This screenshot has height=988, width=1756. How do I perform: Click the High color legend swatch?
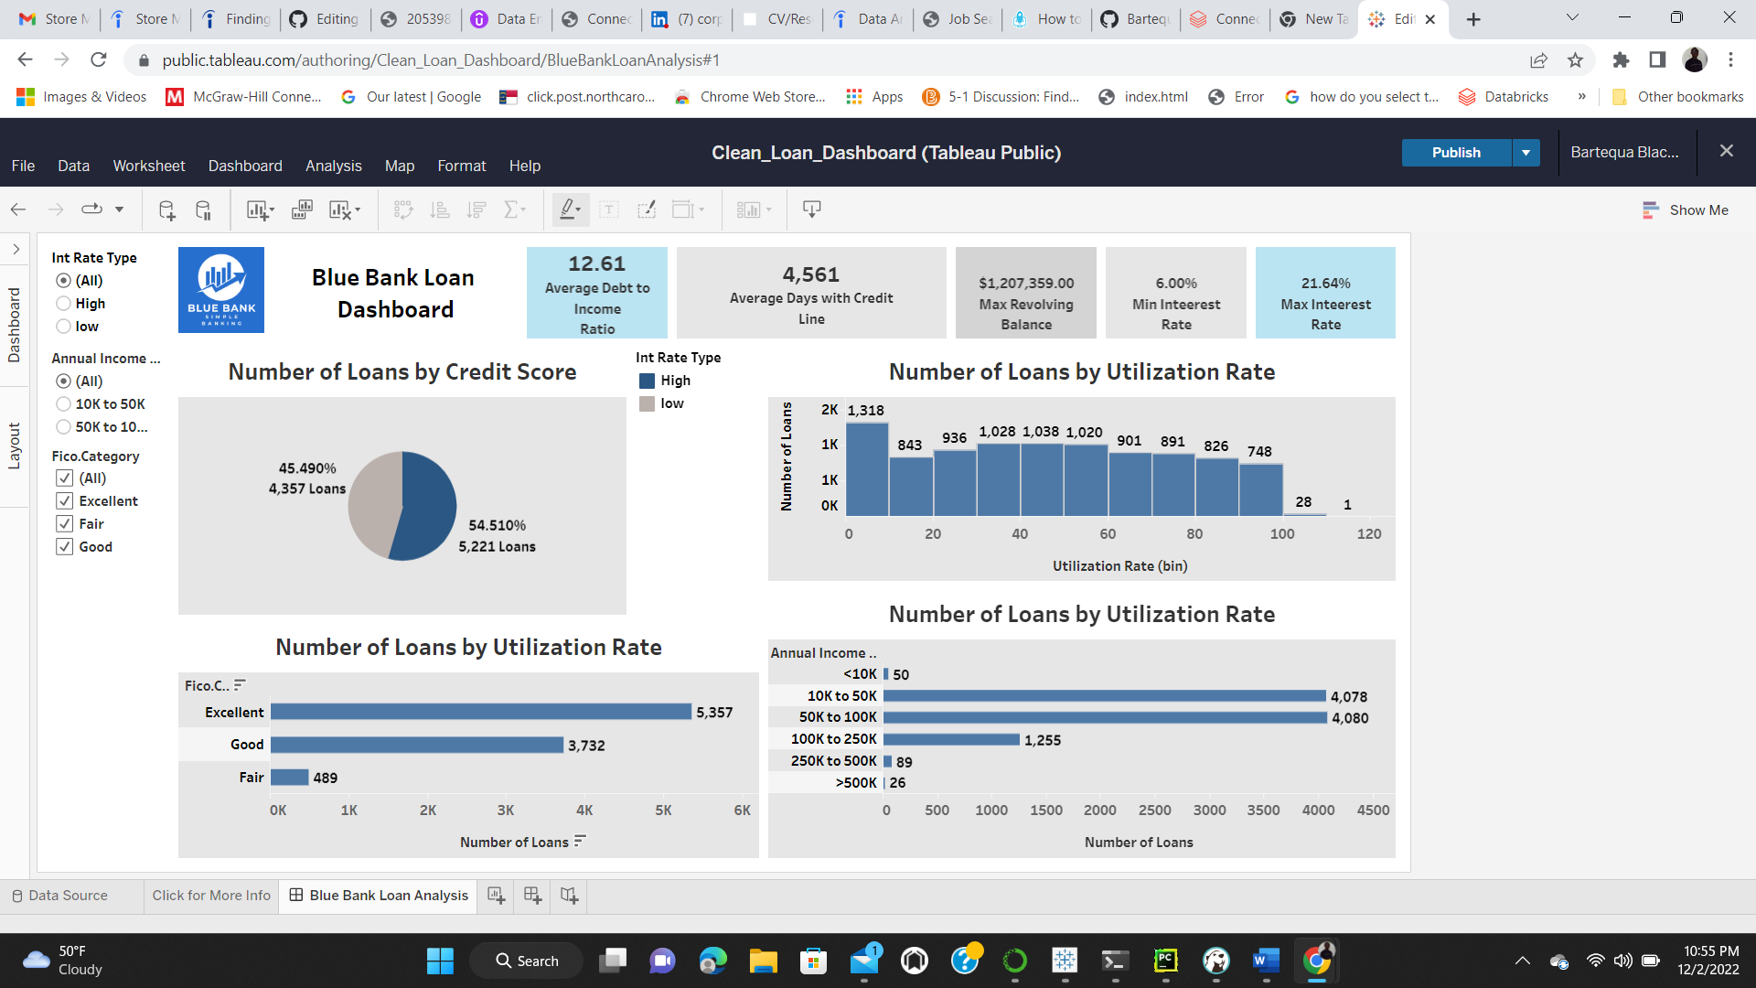pos(648,381)
